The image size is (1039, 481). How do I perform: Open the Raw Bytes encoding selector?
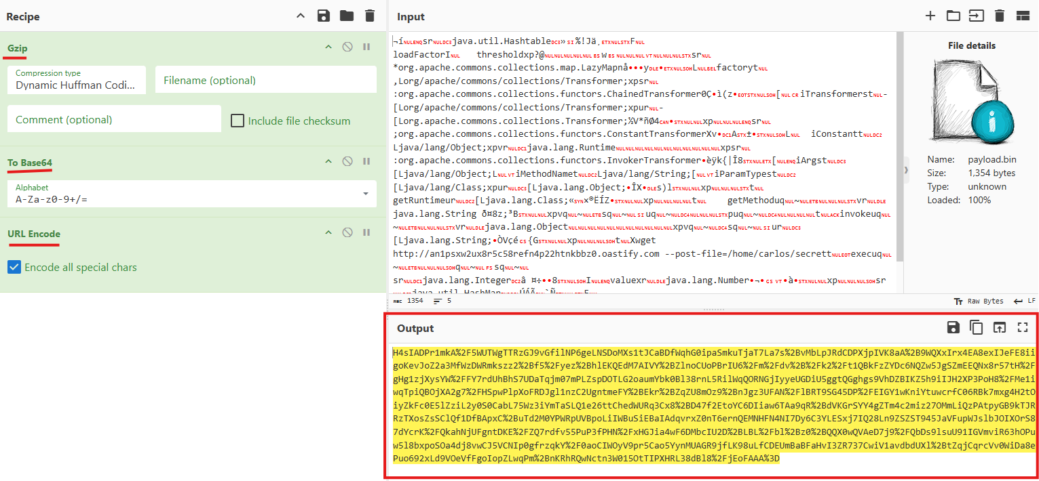(x=980, y=301)
